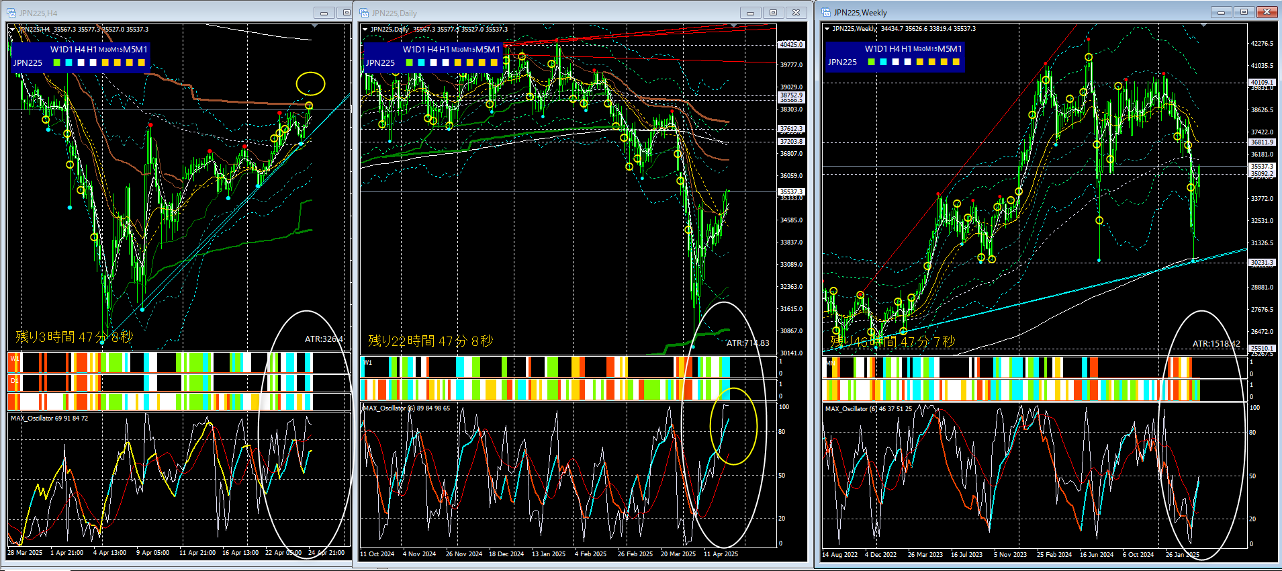Screen dimensions: 1282x571
Task: Expand the one-click trading arrow on H4 chart
Action: (x=12, y=29)
